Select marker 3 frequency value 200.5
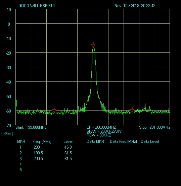Screen dimensions: 181x186 38,159
